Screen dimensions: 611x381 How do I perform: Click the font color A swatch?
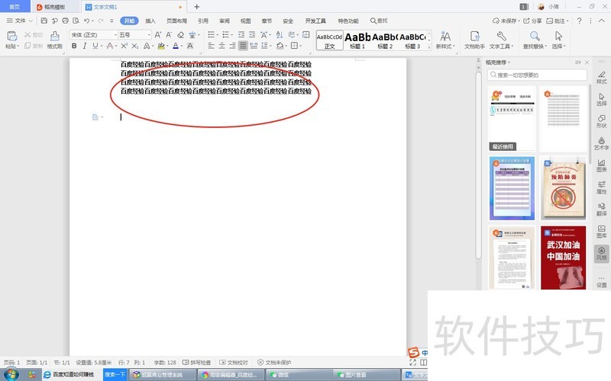[x=176, y=46]
